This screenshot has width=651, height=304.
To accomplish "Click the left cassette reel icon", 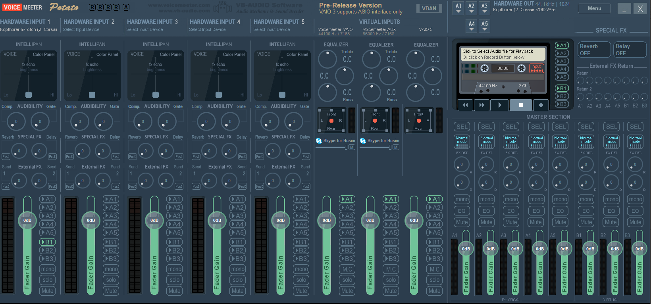I will coord(484,68).
